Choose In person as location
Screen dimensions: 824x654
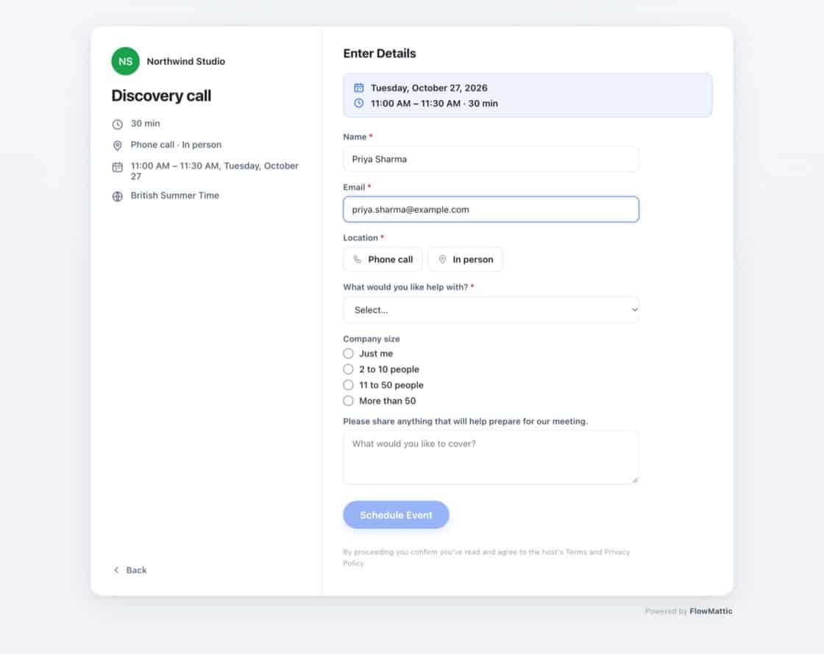(465, 260)
